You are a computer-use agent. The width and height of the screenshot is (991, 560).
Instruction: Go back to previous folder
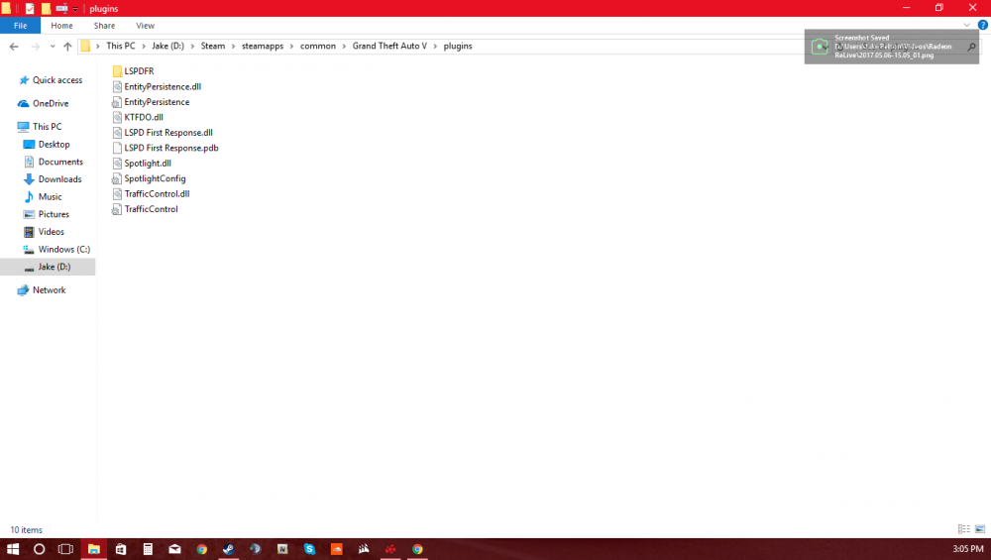(14, 47)
